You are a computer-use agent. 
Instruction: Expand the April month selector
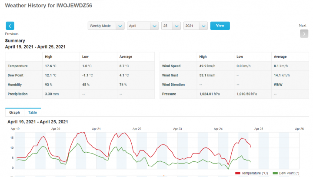pos(143,26)
